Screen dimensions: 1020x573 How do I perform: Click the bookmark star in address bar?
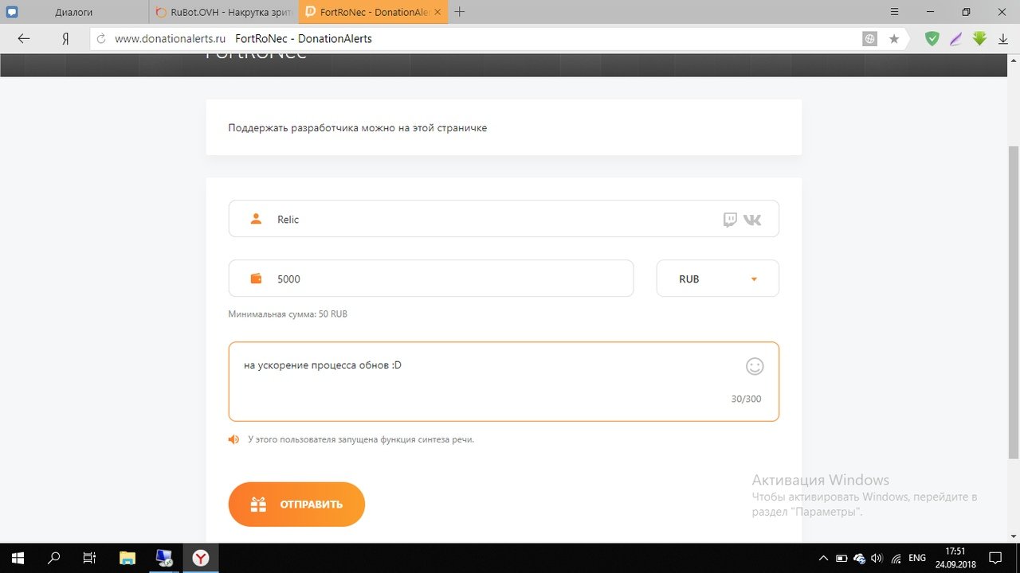tap(894, 38)
